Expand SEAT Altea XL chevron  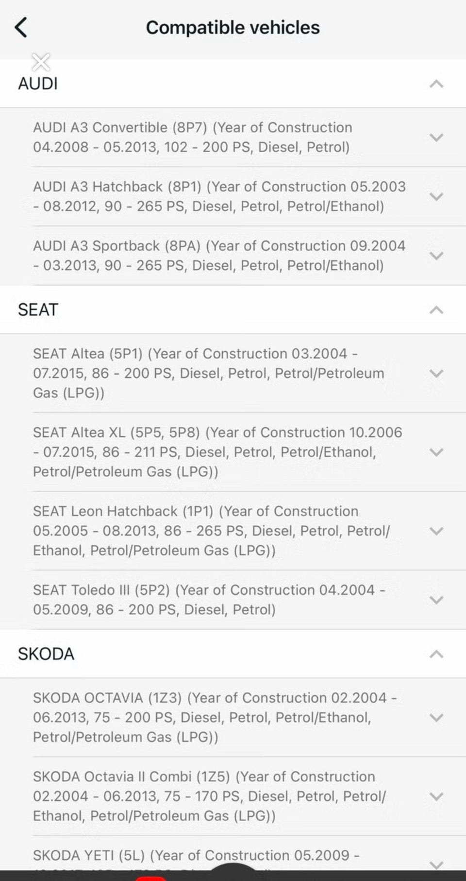(x=436, y=452)
